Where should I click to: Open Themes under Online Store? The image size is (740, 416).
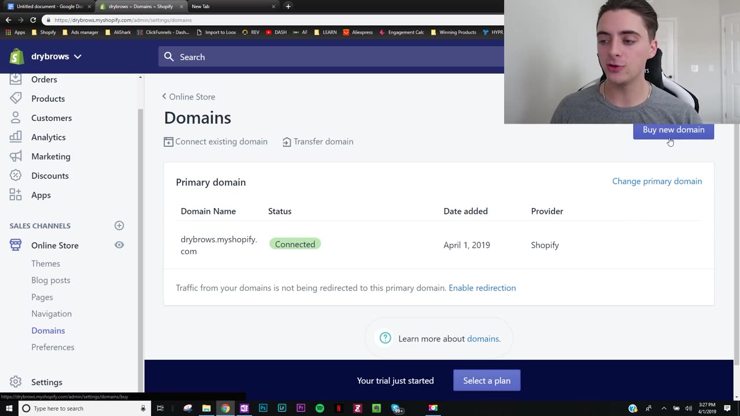[x=46, y=263]
